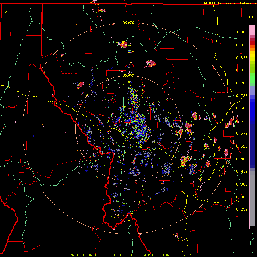Click the [CC] product label near the legend
The image size is (257, 257).
point(244,20)
